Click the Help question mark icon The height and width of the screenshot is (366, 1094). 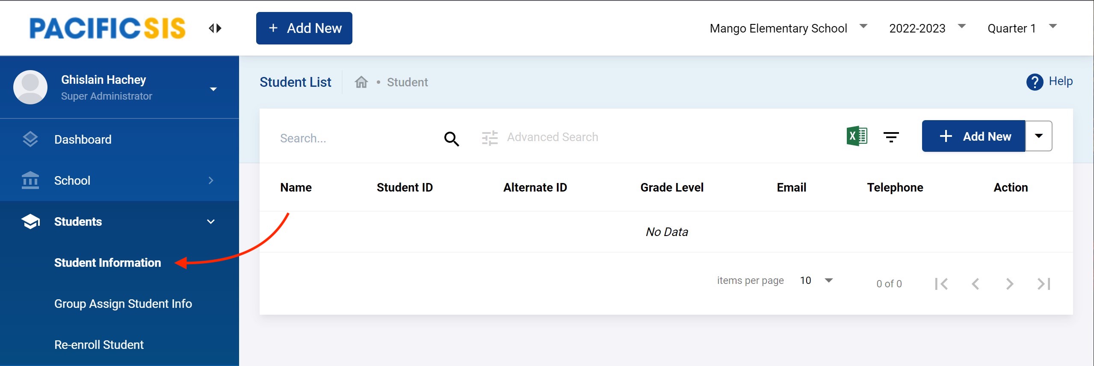(1034, 82)
